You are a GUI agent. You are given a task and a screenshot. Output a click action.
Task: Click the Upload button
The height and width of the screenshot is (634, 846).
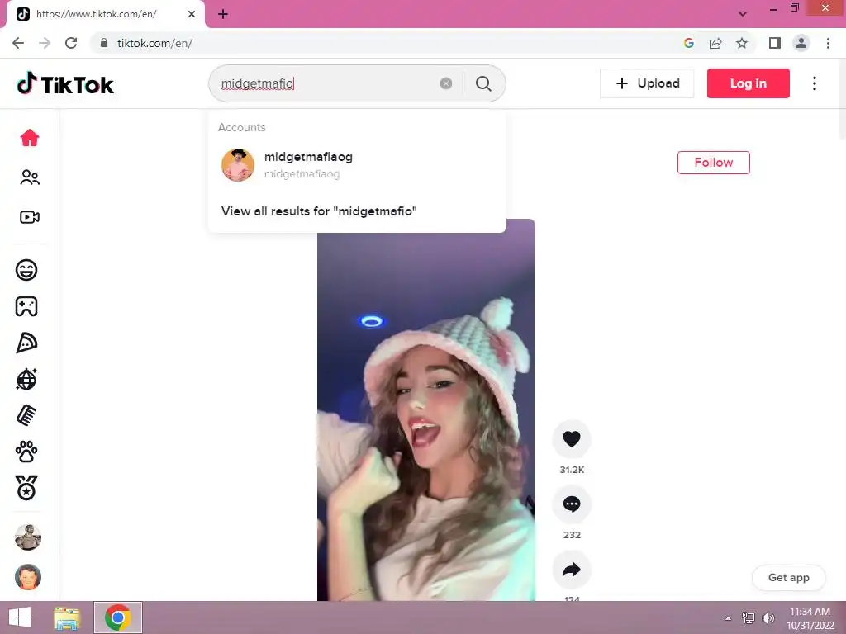coord(647,83)
